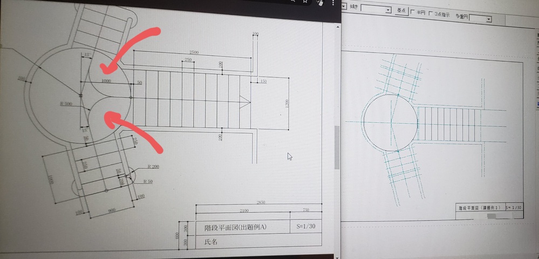
Task: Click the S=1/30 scale text in browser drawing
Action: (x=305, y=226)
